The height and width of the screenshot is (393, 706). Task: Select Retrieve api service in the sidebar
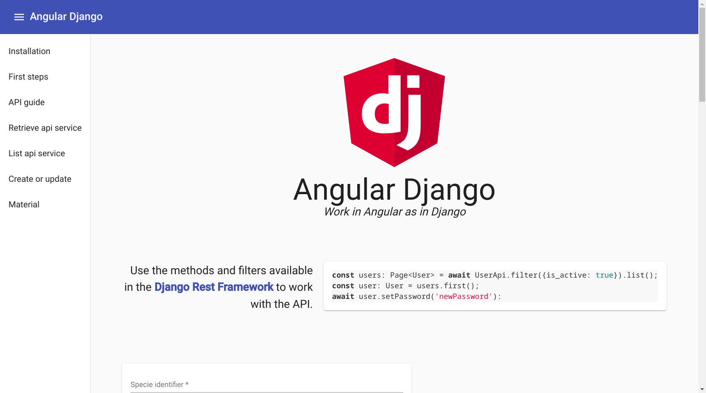click(x=45, y=128)
